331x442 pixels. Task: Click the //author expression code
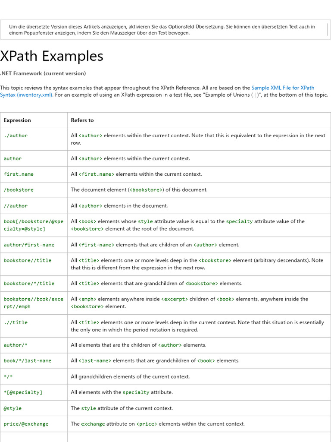16,206
